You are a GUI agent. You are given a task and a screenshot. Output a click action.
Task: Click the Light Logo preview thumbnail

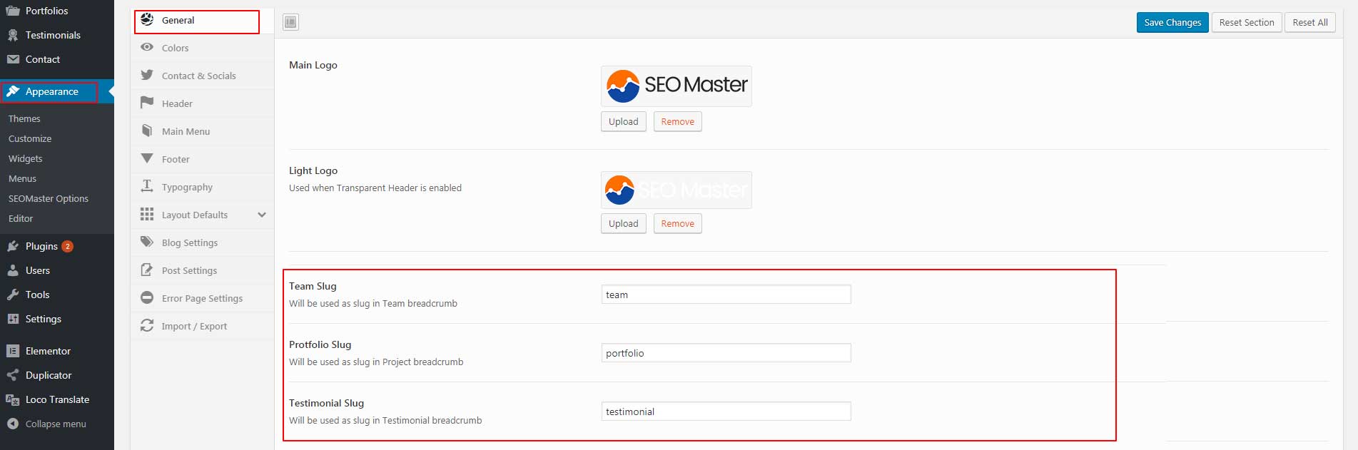click(677, 190)
